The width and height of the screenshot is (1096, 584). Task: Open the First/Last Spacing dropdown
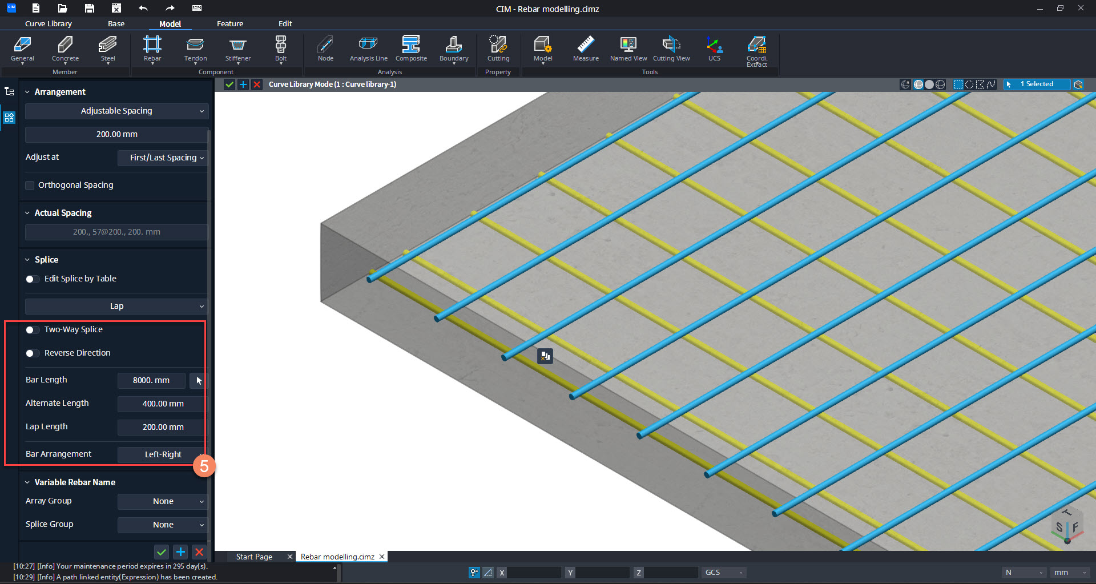point(163,158)
